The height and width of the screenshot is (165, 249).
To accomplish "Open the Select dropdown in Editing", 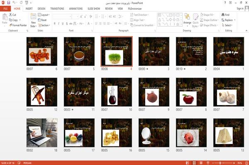I will [227, 25].
